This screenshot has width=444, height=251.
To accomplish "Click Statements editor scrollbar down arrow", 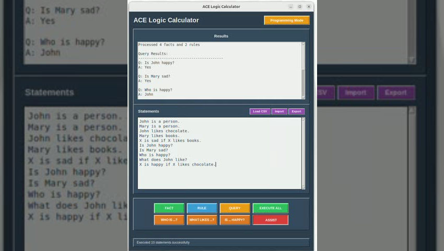I will pos(303,187).
